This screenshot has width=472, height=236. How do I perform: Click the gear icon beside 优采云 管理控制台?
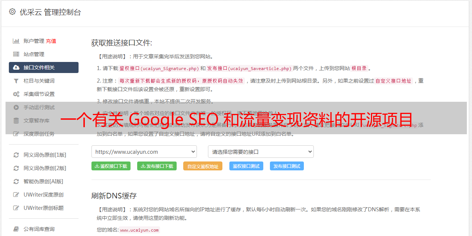[12, 12]
